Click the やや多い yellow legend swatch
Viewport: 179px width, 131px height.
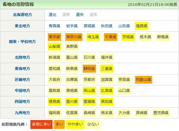coord(75,124)
